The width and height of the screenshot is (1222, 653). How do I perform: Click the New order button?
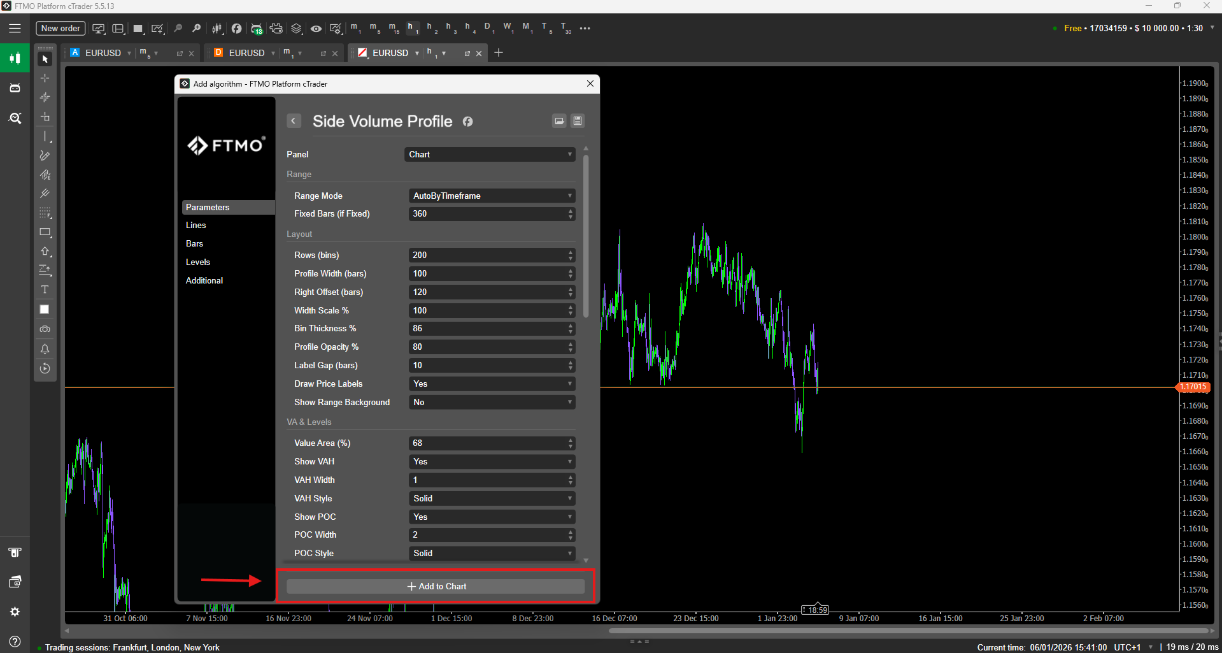[60, 29]
